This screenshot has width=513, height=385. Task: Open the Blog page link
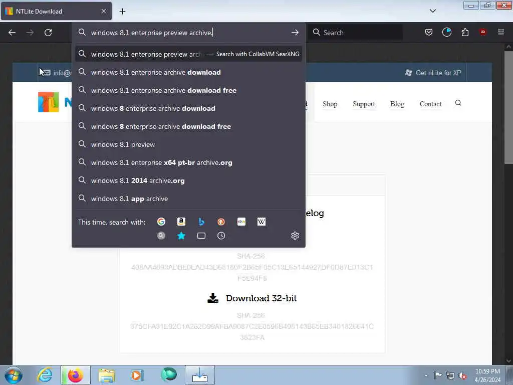(x=397, y=104)
